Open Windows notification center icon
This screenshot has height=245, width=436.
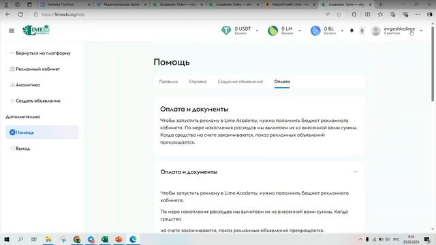pos(427,239)
